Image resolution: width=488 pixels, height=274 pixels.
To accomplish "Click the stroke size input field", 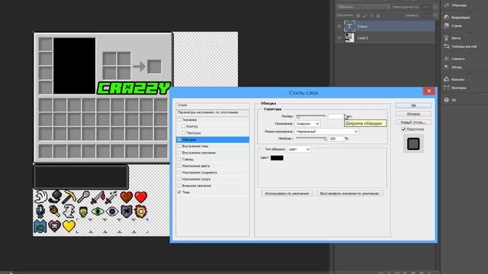I will coord(335,116).
